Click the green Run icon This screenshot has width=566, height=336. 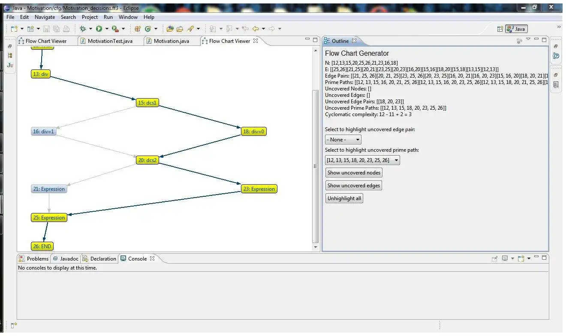click(x=99, y=29)
